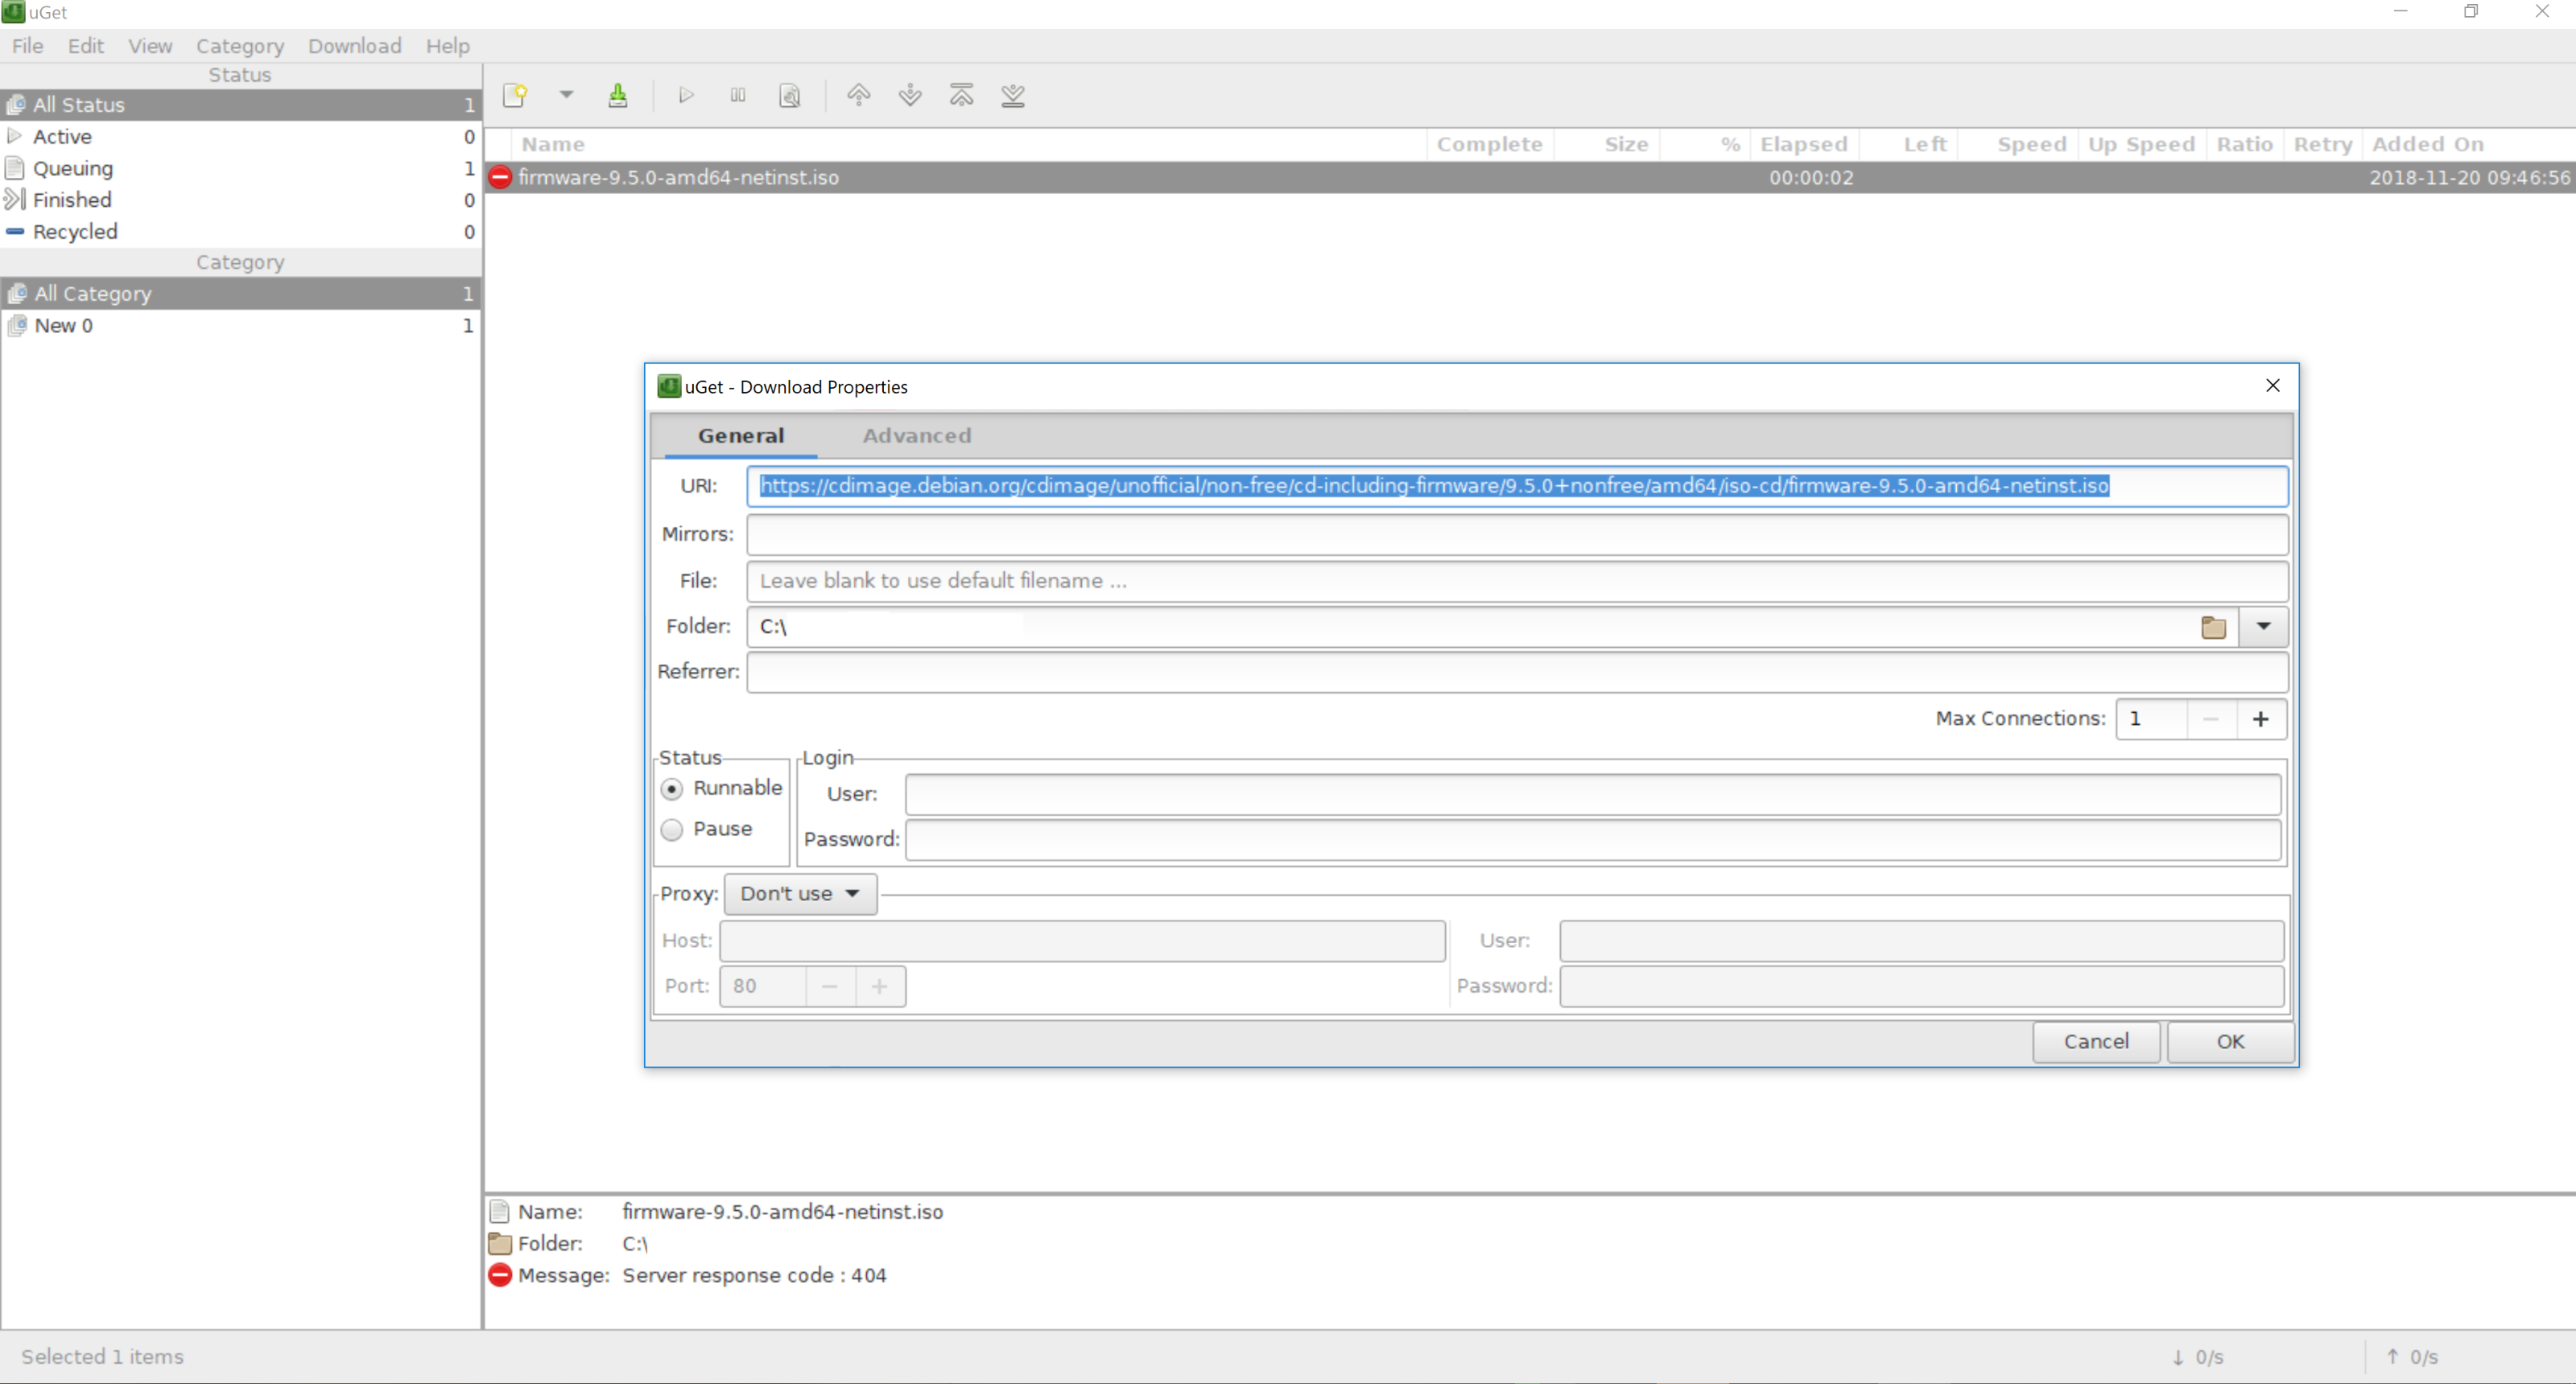The height and width of the screenshot is (1384, 2576).
Task: Click the Pause toolbar icon
Action: [738, 95]
